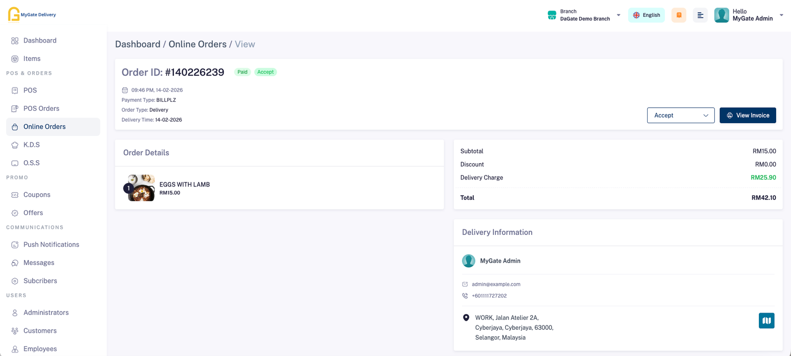Click Online Orders breadcrumb link
791x356 pixels.
(x=197, y=44)
